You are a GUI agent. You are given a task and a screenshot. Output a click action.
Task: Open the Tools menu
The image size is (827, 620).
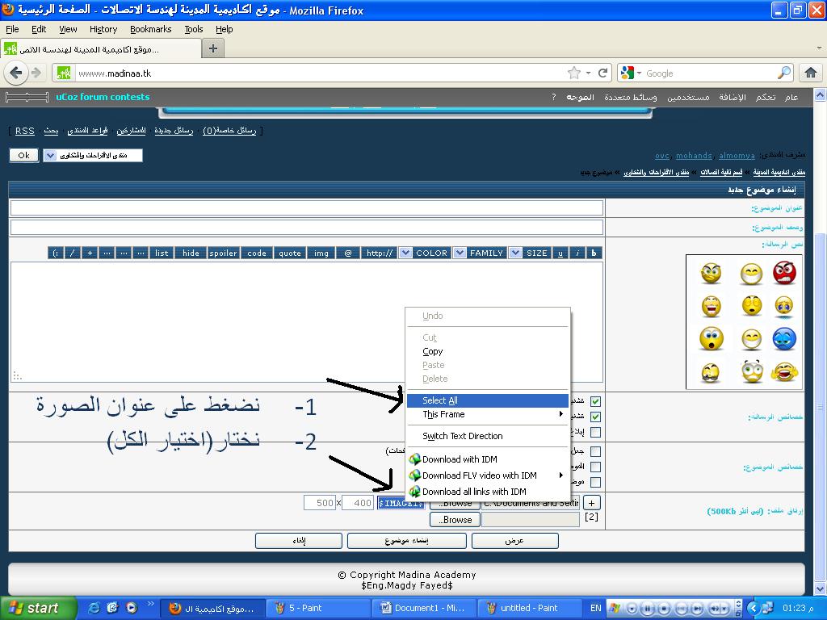194,30
